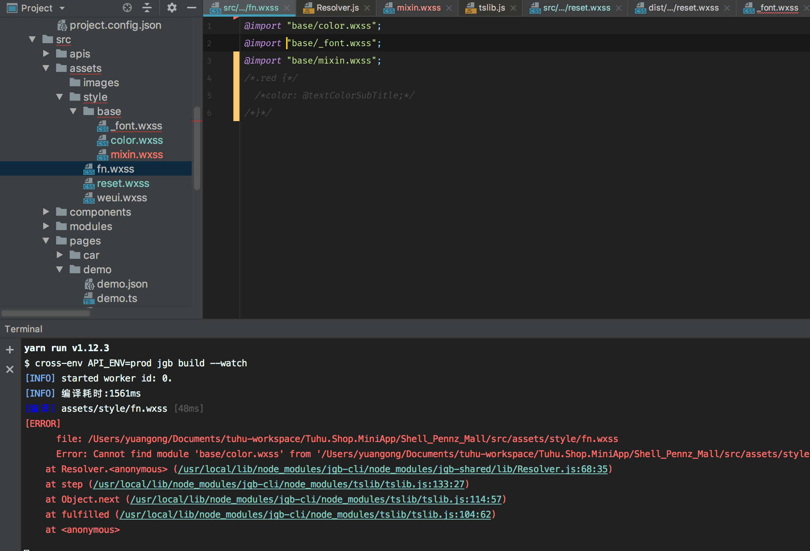Open the Project view dropdown

coord(62,8)
